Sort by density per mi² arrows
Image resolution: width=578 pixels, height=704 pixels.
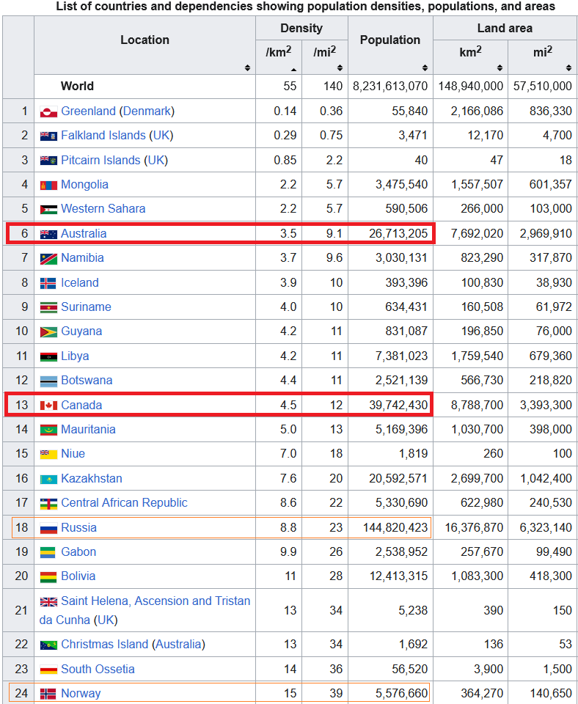tap(340, 67)
